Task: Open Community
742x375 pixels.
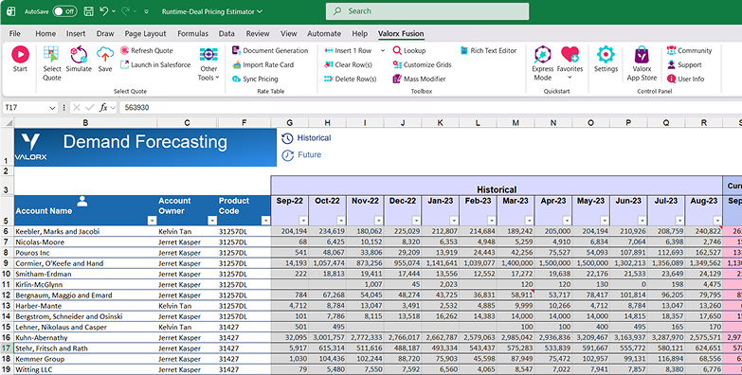Action: pos(689,50)
